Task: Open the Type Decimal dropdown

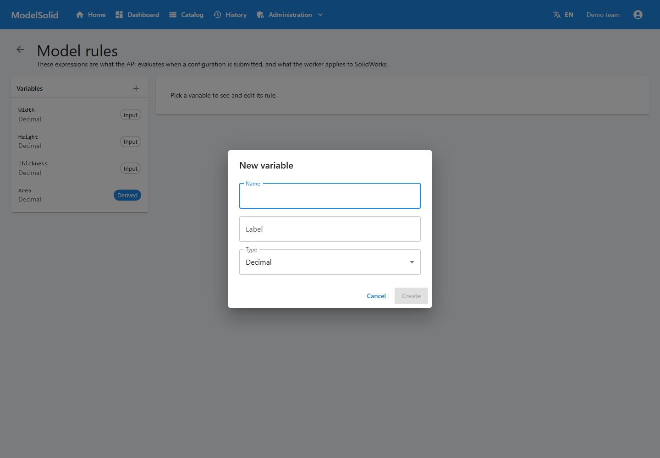Action: [x=330, y=262]
